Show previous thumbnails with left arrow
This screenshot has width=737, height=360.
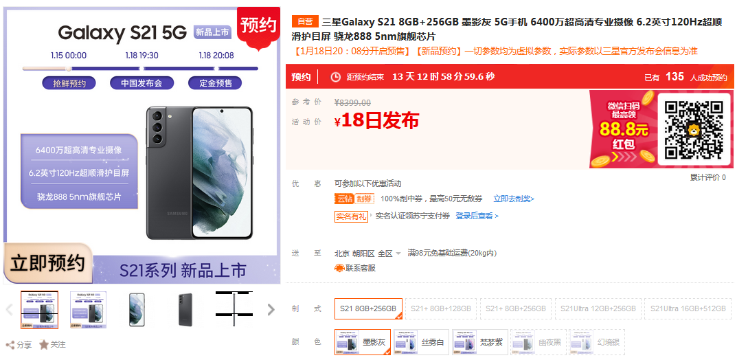pyautogui.click(x=9, y=309)
